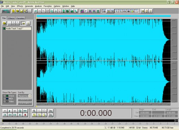Open the File menu
This screenshot has height=130, width=179.
(2, 6)
